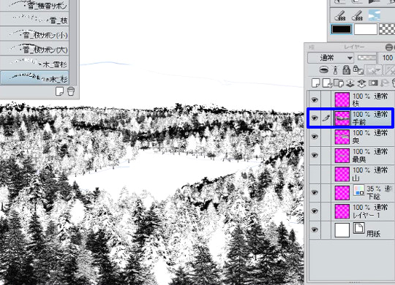Show the hidden 山 layer
395x285 pixels.
[x=314, y=174]
